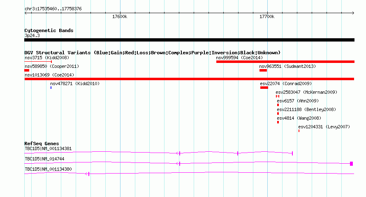
Task: Click the esv2583047 (McKernan2009) label
Action: click(306, 92)
